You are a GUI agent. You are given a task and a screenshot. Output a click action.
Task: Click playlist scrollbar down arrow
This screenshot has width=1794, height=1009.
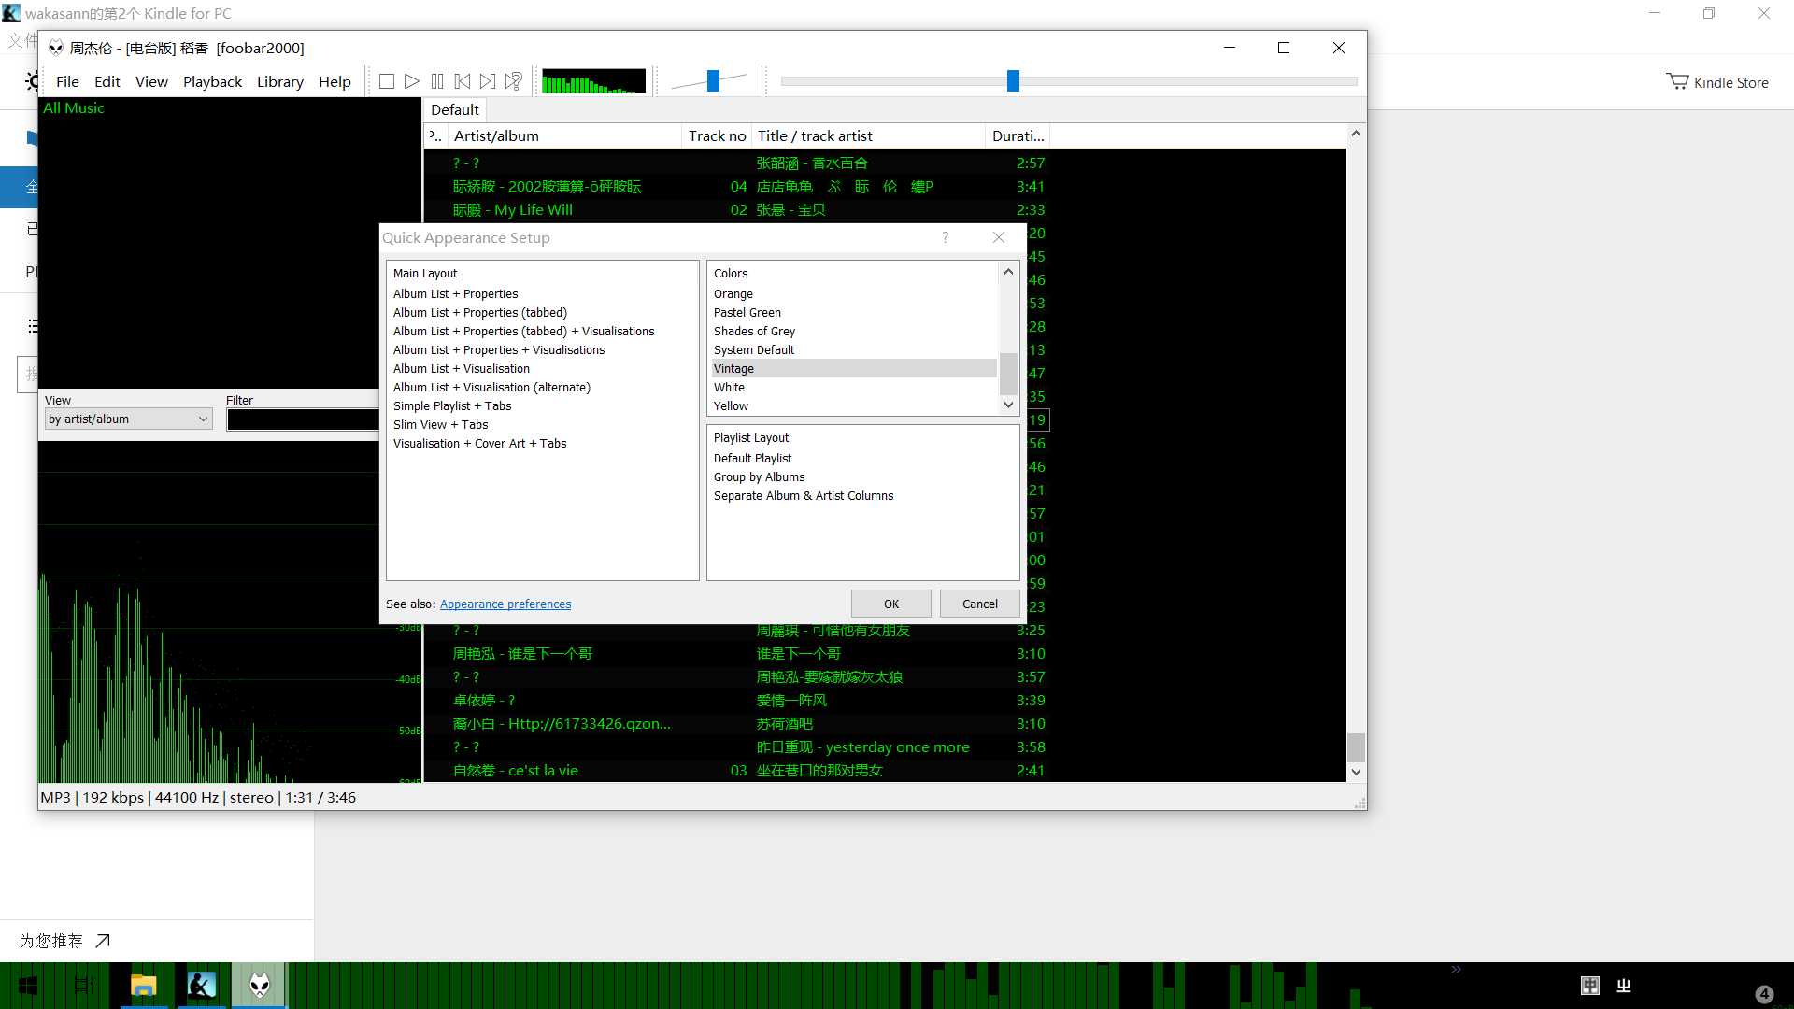point(1356,772)
